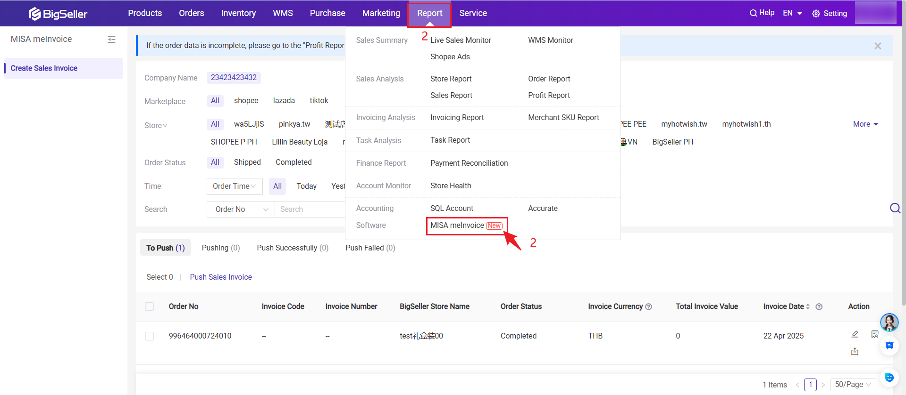
Task: Open the Inventory menu
Action: click(238, 13)
